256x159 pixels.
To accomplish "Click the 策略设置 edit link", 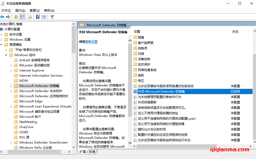I will pos(91,41).
